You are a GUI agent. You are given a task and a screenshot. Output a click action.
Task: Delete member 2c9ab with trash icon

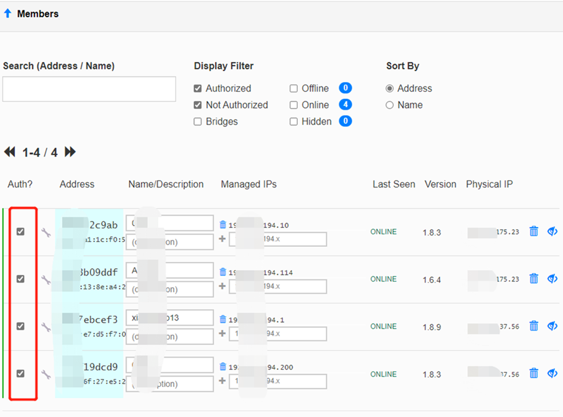point(534,231)
